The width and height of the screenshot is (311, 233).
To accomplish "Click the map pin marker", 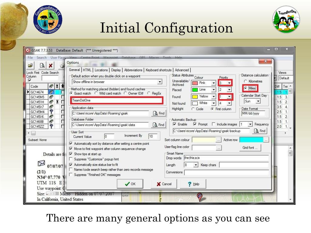I will click(200, 197).
